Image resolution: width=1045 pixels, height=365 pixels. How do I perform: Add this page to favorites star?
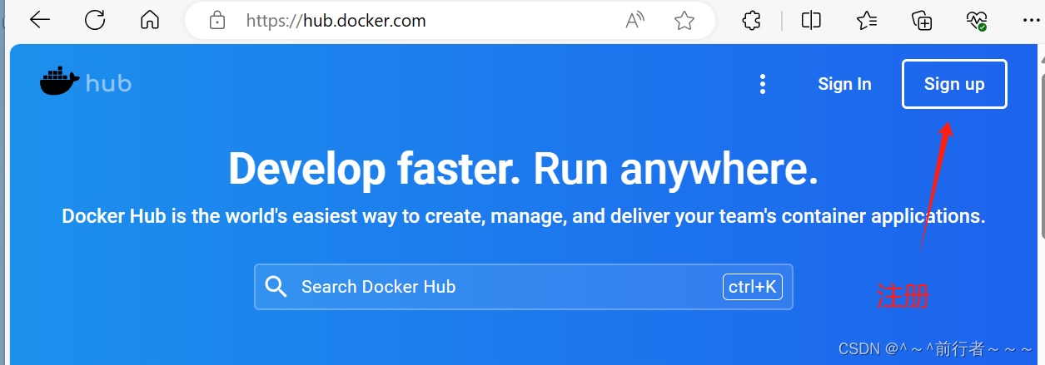(x=684, y=21)
